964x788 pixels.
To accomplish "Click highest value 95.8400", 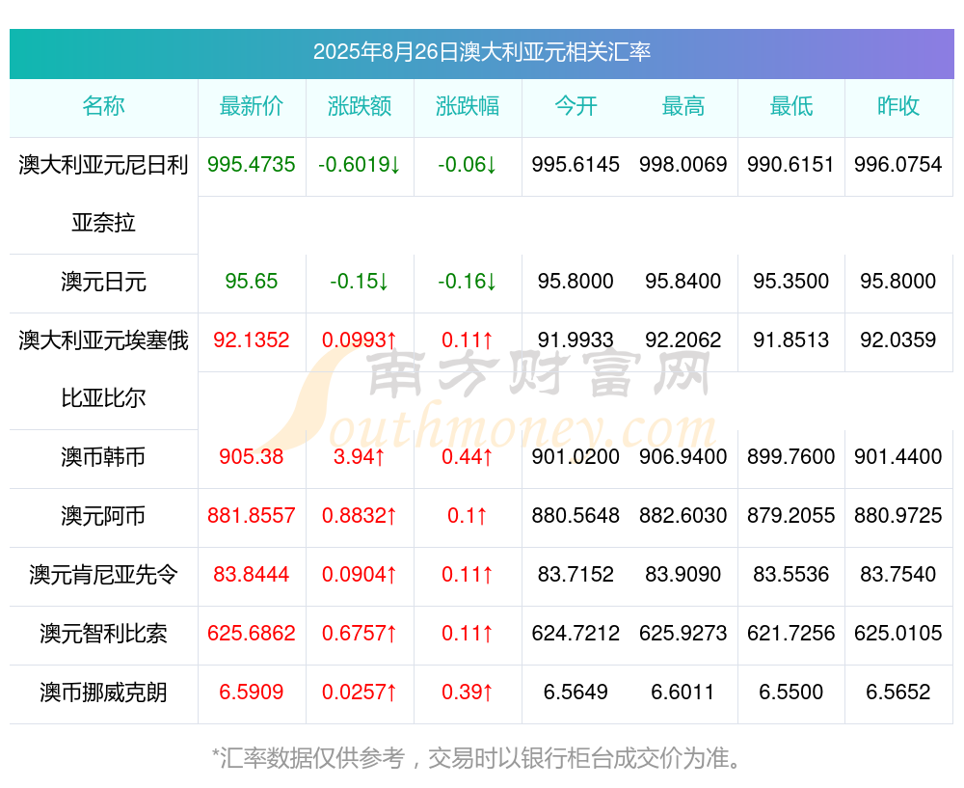I will 683,282.
